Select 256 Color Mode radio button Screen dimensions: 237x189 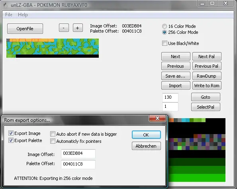click(165, 32)
